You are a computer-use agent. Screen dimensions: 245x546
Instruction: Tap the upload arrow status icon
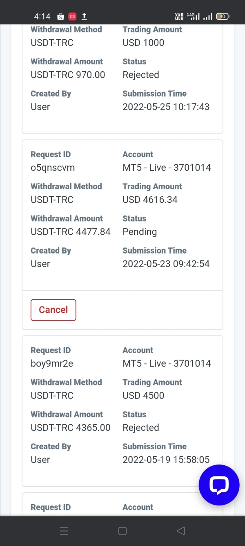(x=84, y=16)
